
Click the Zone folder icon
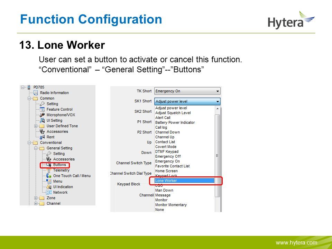(x=42, y=198)
